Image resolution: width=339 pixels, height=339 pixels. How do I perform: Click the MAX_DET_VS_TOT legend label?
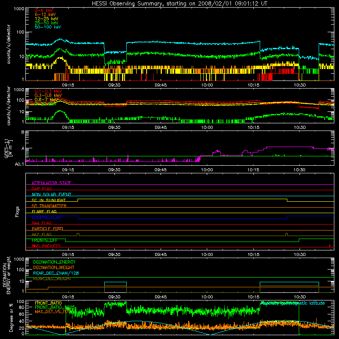(52, 311)
